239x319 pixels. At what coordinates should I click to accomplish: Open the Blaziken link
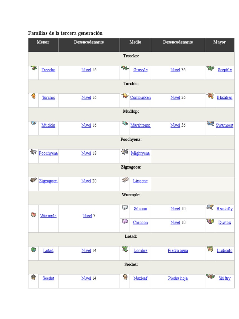(x=224, y=98)
